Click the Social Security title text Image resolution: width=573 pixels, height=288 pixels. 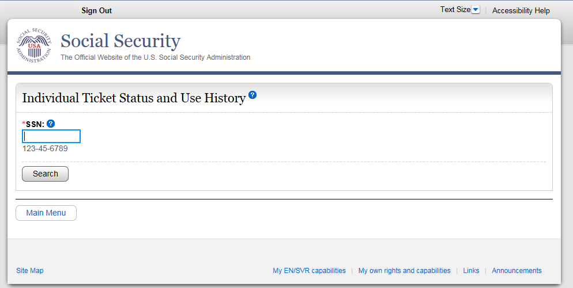tap(120, 41)
